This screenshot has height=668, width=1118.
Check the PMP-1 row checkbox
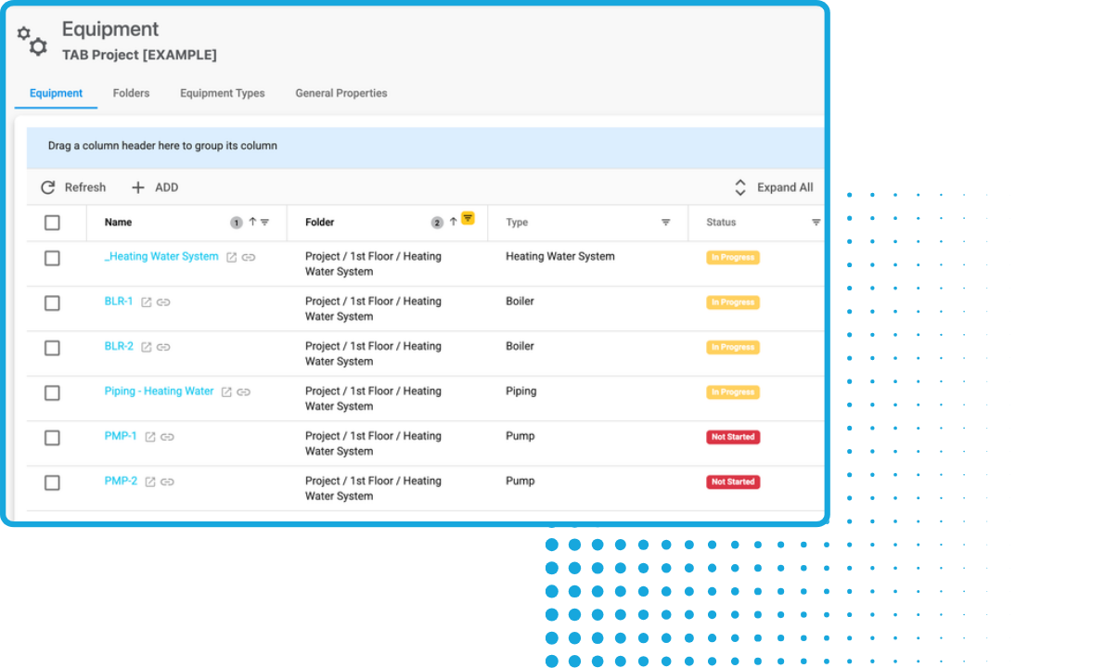click(x=52, y=438)
